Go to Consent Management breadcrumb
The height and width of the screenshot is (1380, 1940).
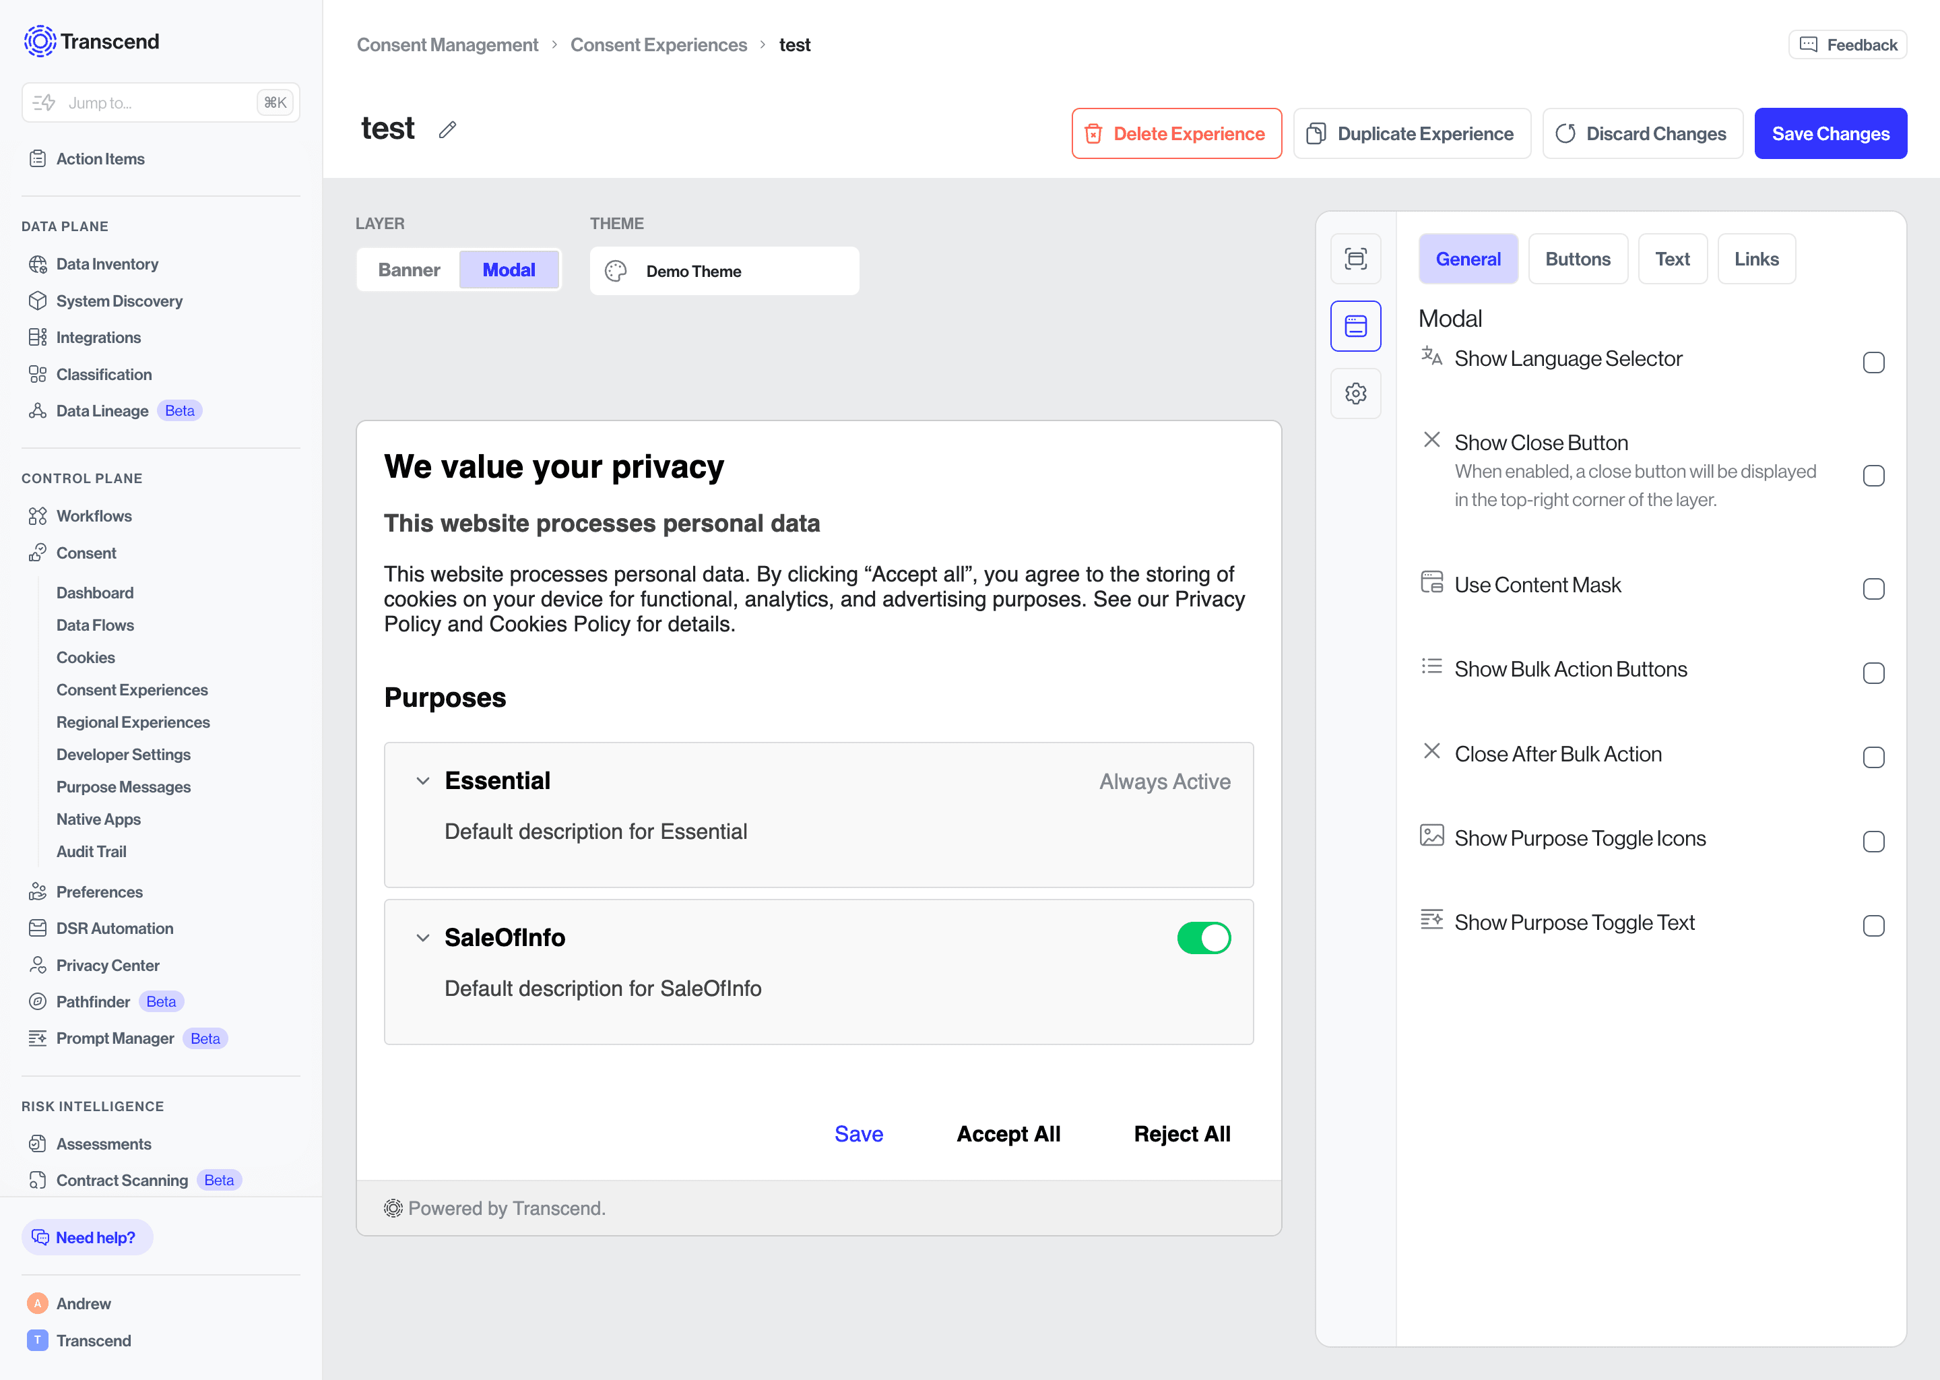coord(447,44)
